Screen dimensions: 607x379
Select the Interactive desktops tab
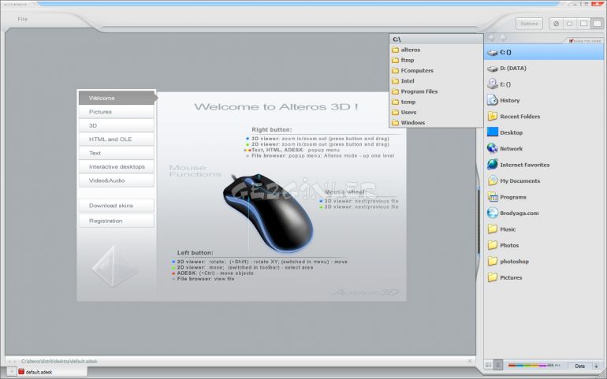(117, 167)
